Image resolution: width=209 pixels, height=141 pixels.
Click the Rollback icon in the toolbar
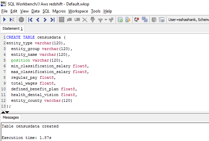pos(127,20)
